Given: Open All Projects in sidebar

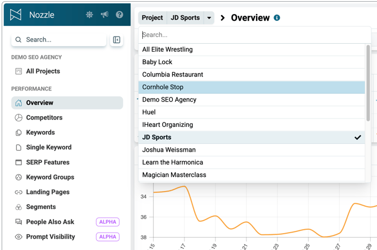Looking at the screenshot, I should click(67, 71).
